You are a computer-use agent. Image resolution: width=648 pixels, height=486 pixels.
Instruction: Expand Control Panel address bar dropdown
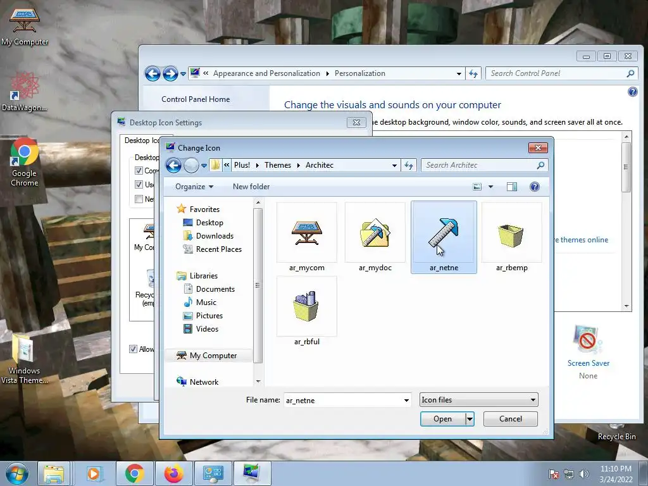[x=459, y=73]
